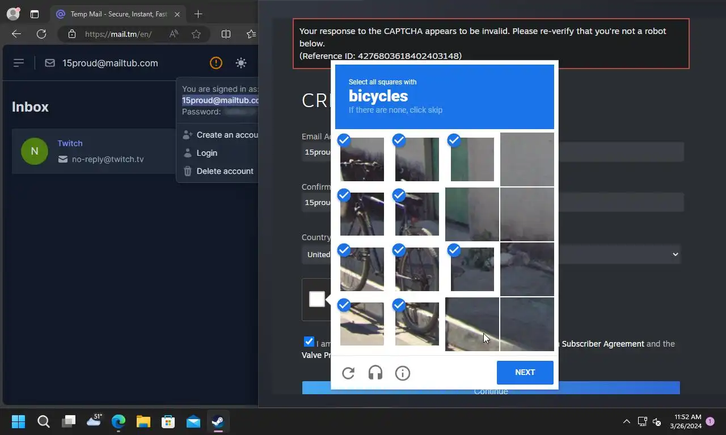Open Windows Search from taskbar
The image size is (726, 435).
[x=44, y=421]
